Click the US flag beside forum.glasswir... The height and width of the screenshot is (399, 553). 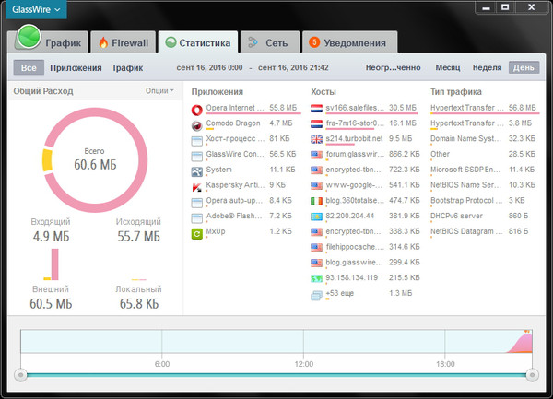316,155
